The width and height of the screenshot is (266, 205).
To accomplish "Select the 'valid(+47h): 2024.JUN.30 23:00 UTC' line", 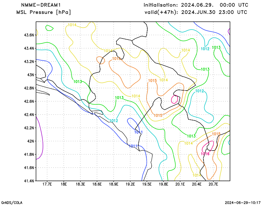I will [x=196, y=12].
